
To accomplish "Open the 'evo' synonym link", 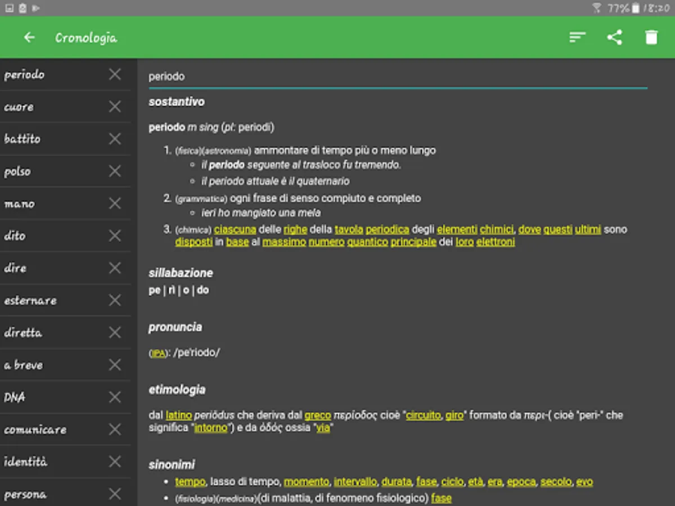I will (584, 482).
